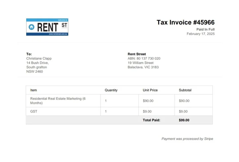The image size is (239, 162).
Task: Click the $99.00 total paid amount
Action: [184, 120]
